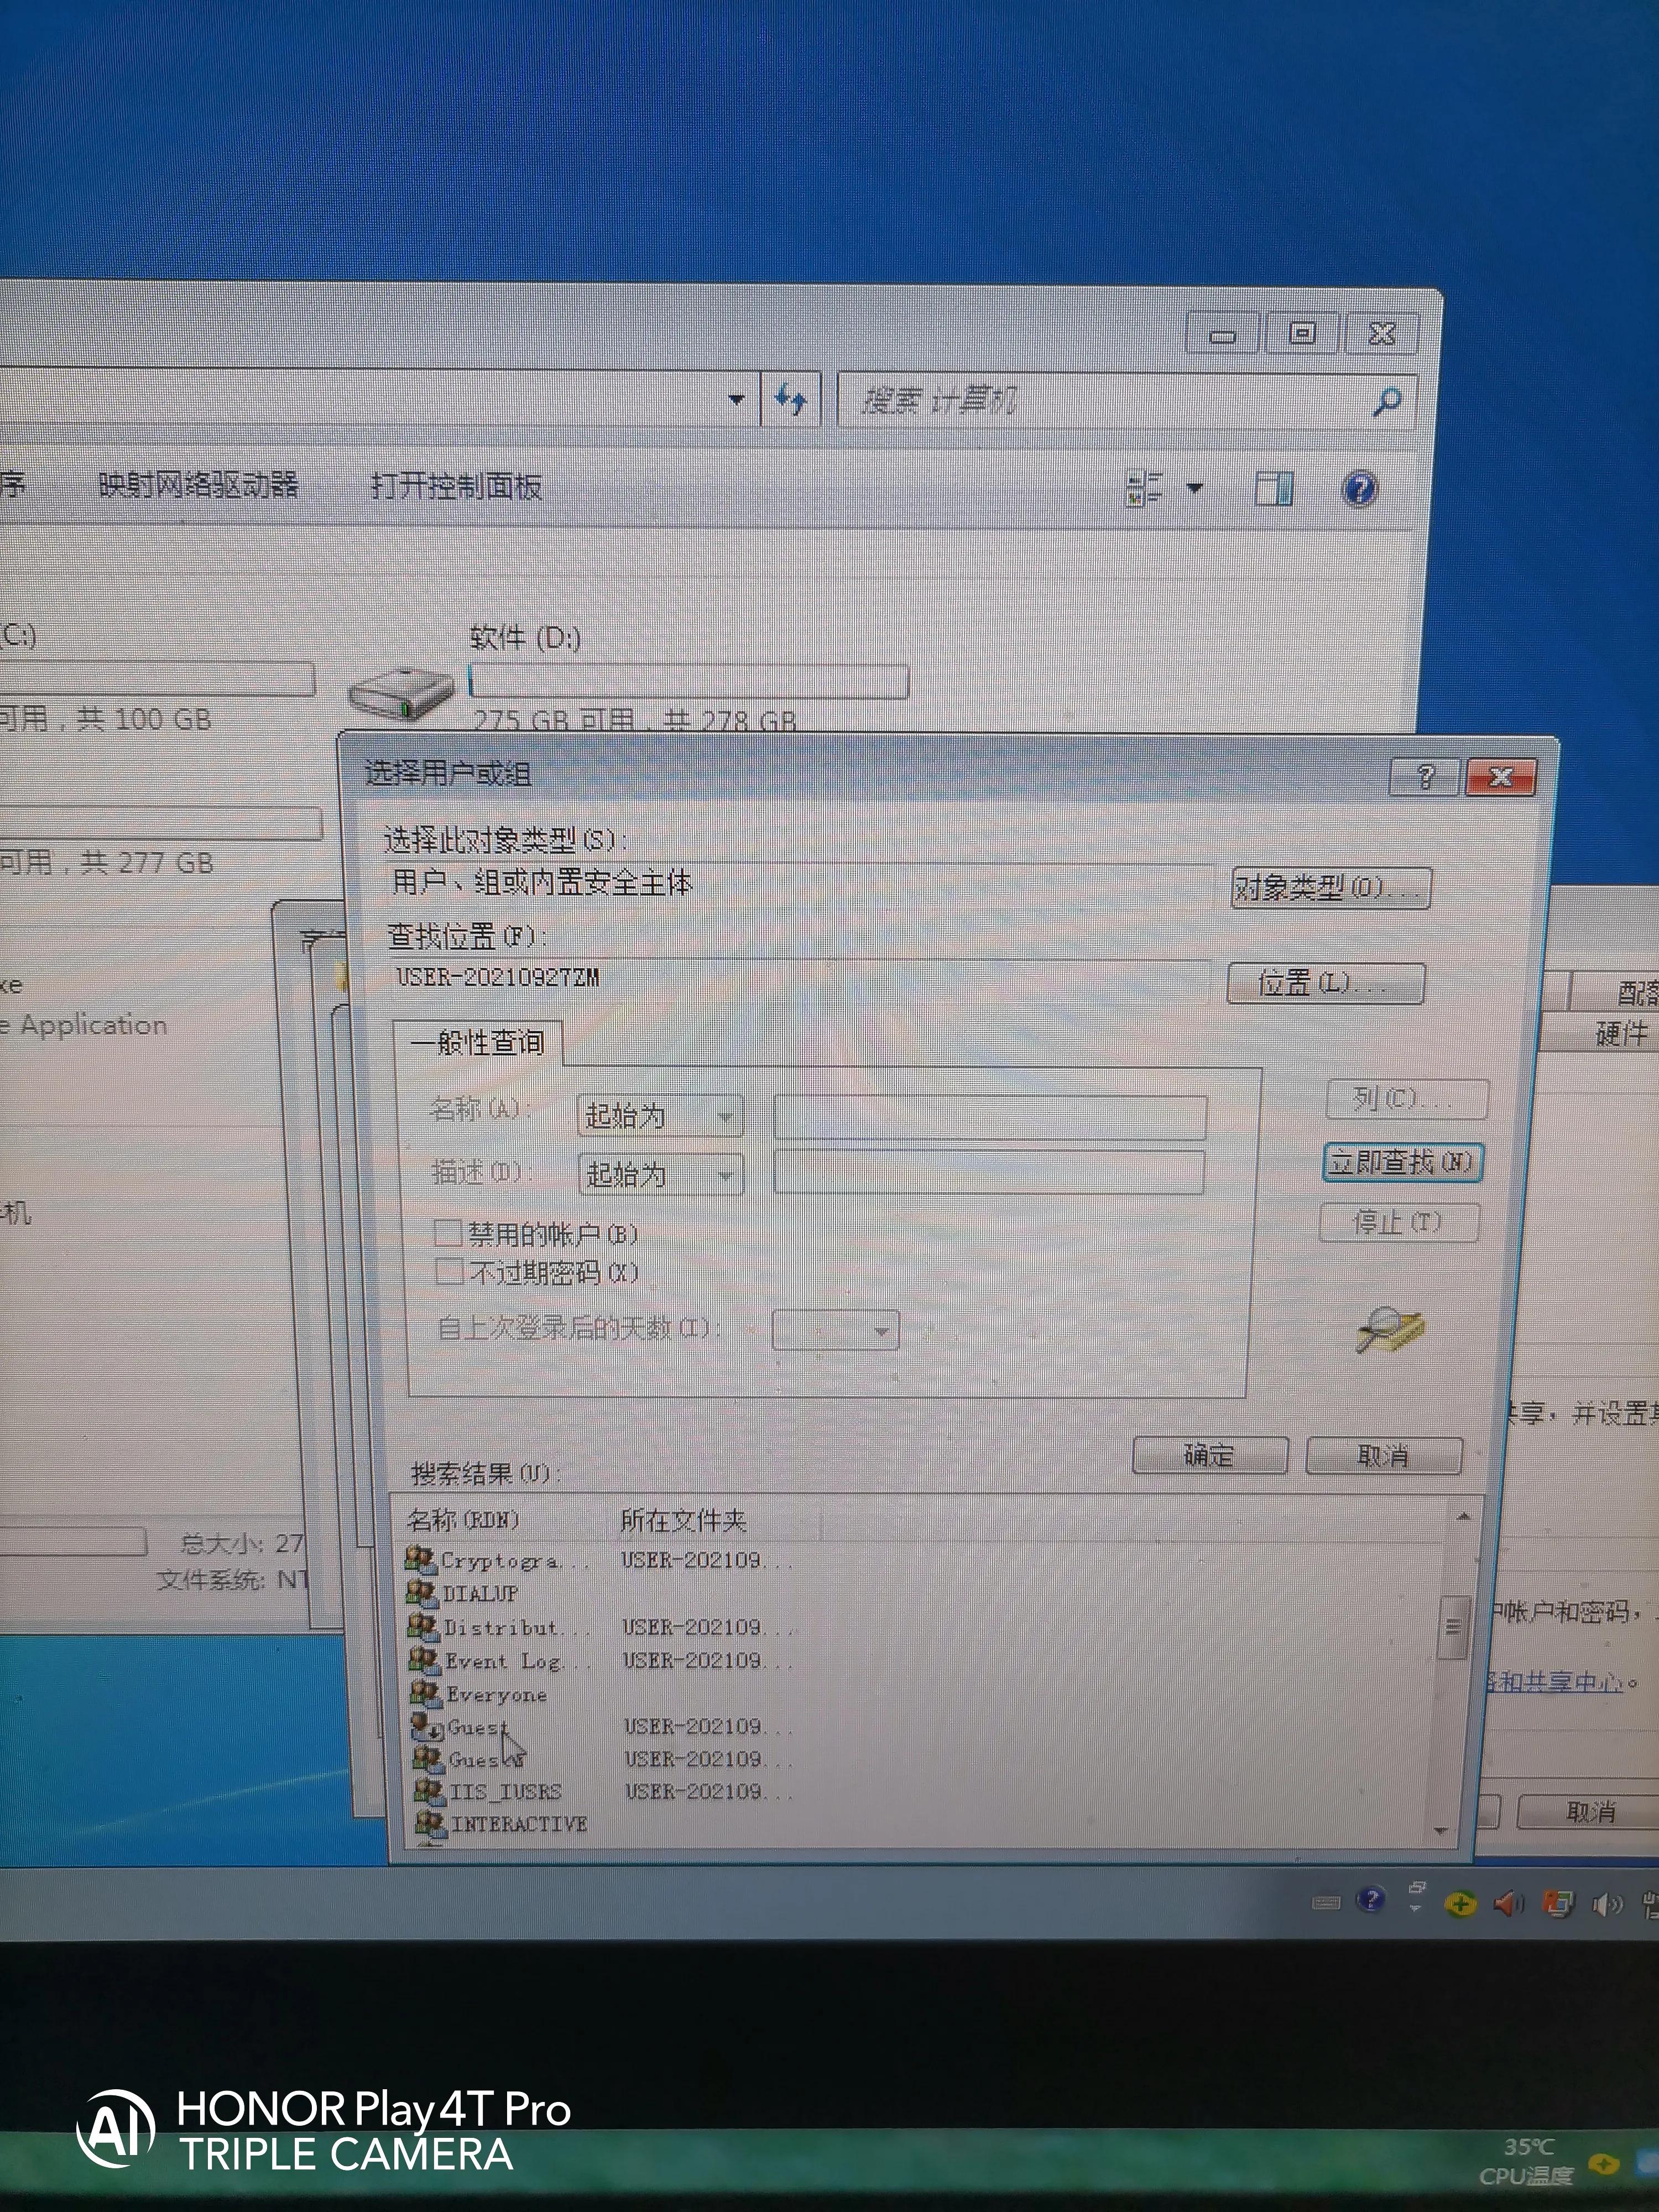The width and height of the screenshot is (1659, 2212).
Task: Open the Explorer views dropdown arrow
Action: pyautogui.click(x=1196, y=487)
